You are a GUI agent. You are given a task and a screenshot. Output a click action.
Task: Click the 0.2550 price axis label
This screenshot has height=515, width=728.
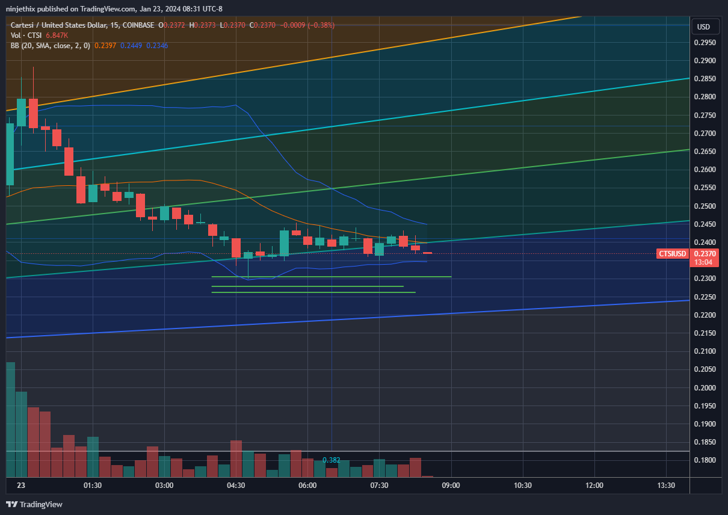pyautogui.click(x=704, y=188)
